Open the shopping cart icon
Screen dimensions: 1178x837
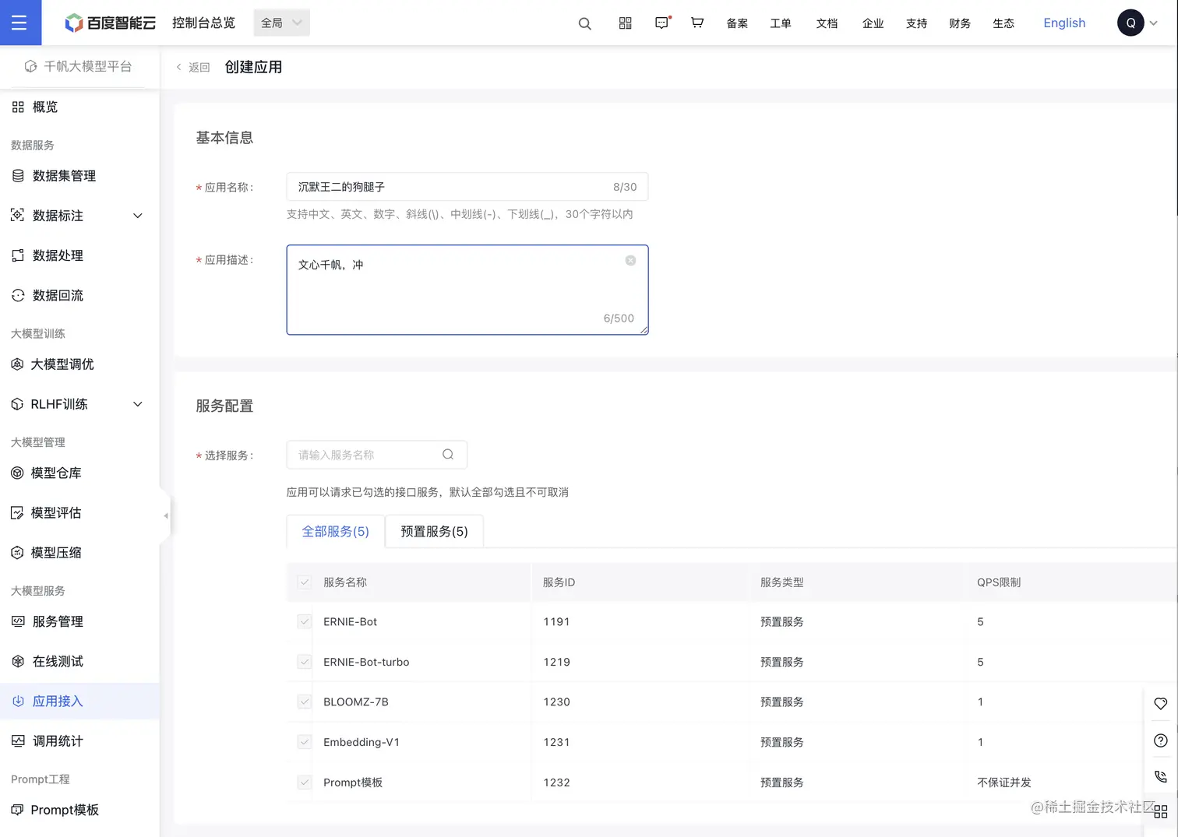[x=697, y=23]
